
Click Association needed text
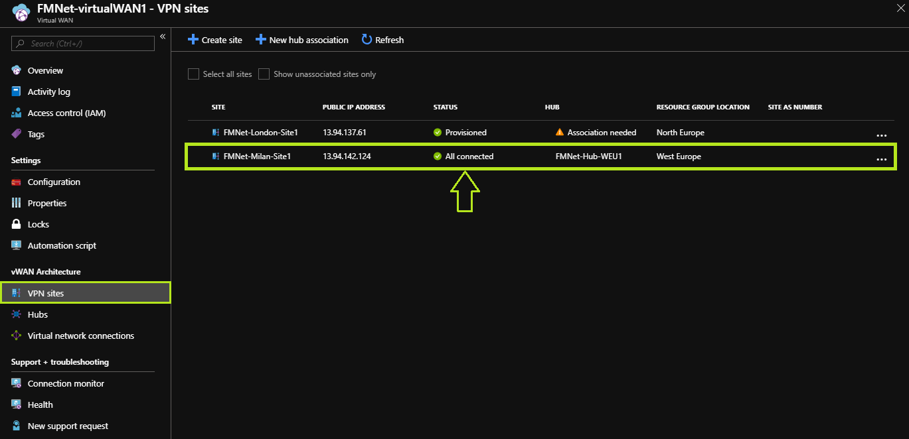[602, 133]
